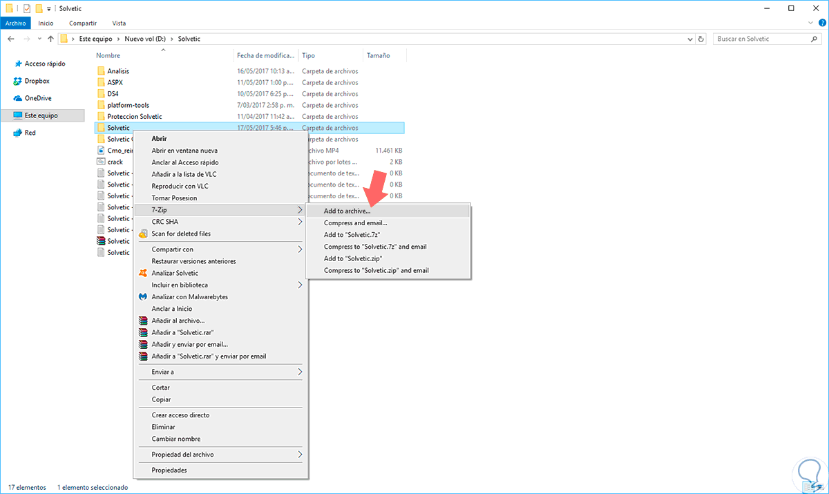Click the Este equipo computer icon in the sidebar
The width and height of the screenshot is (829, 494).
coord(18,115)
